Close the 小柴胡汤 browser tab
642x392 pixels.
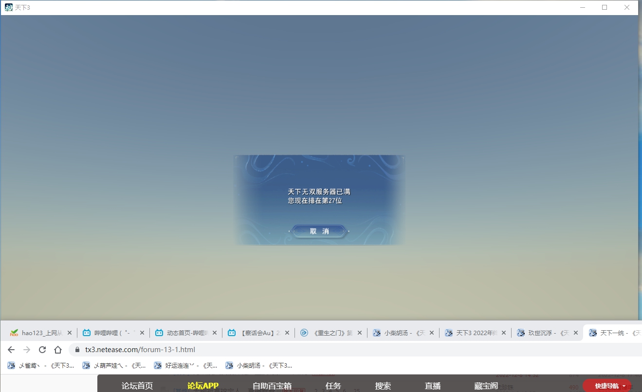[432, 333]
